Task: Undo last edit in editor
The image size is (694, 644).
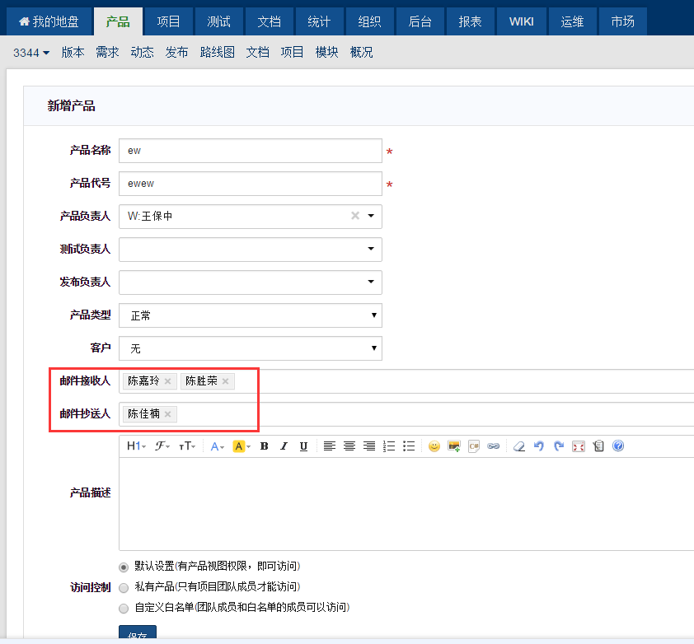Action: point(539,446)
